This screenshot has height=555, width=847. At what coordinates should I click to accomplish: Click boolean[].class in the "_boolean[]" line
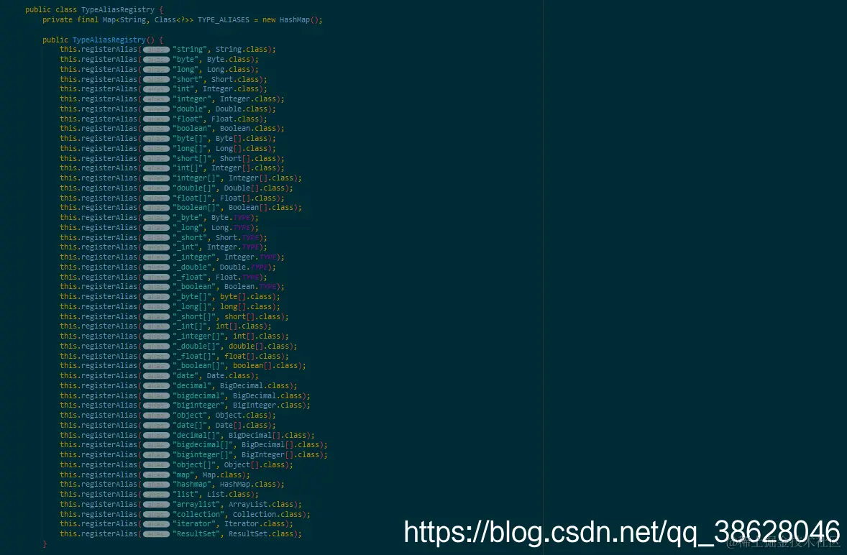[265, 365]
